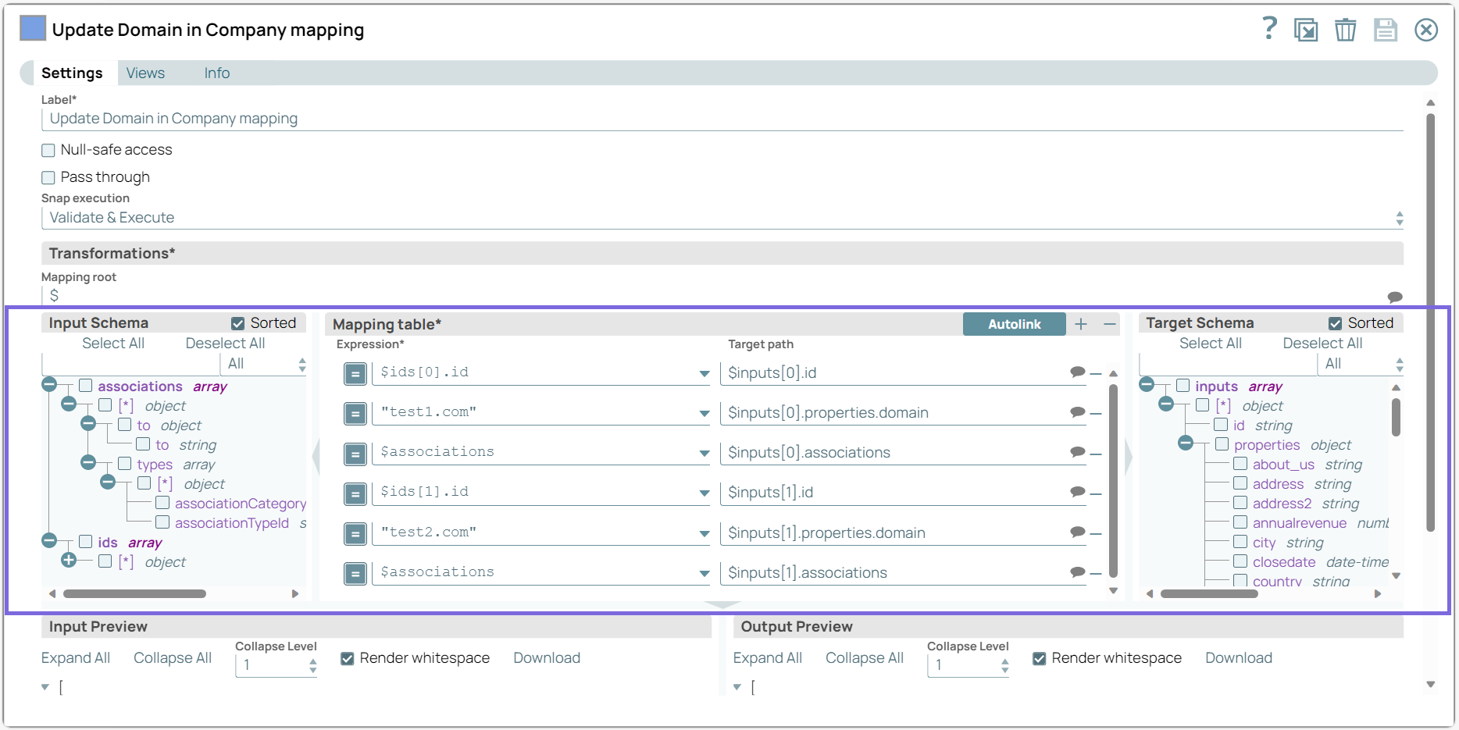1459x730 pixels.
Task: Enable the Pass through checkbox
Action: [x=48, y=177]
